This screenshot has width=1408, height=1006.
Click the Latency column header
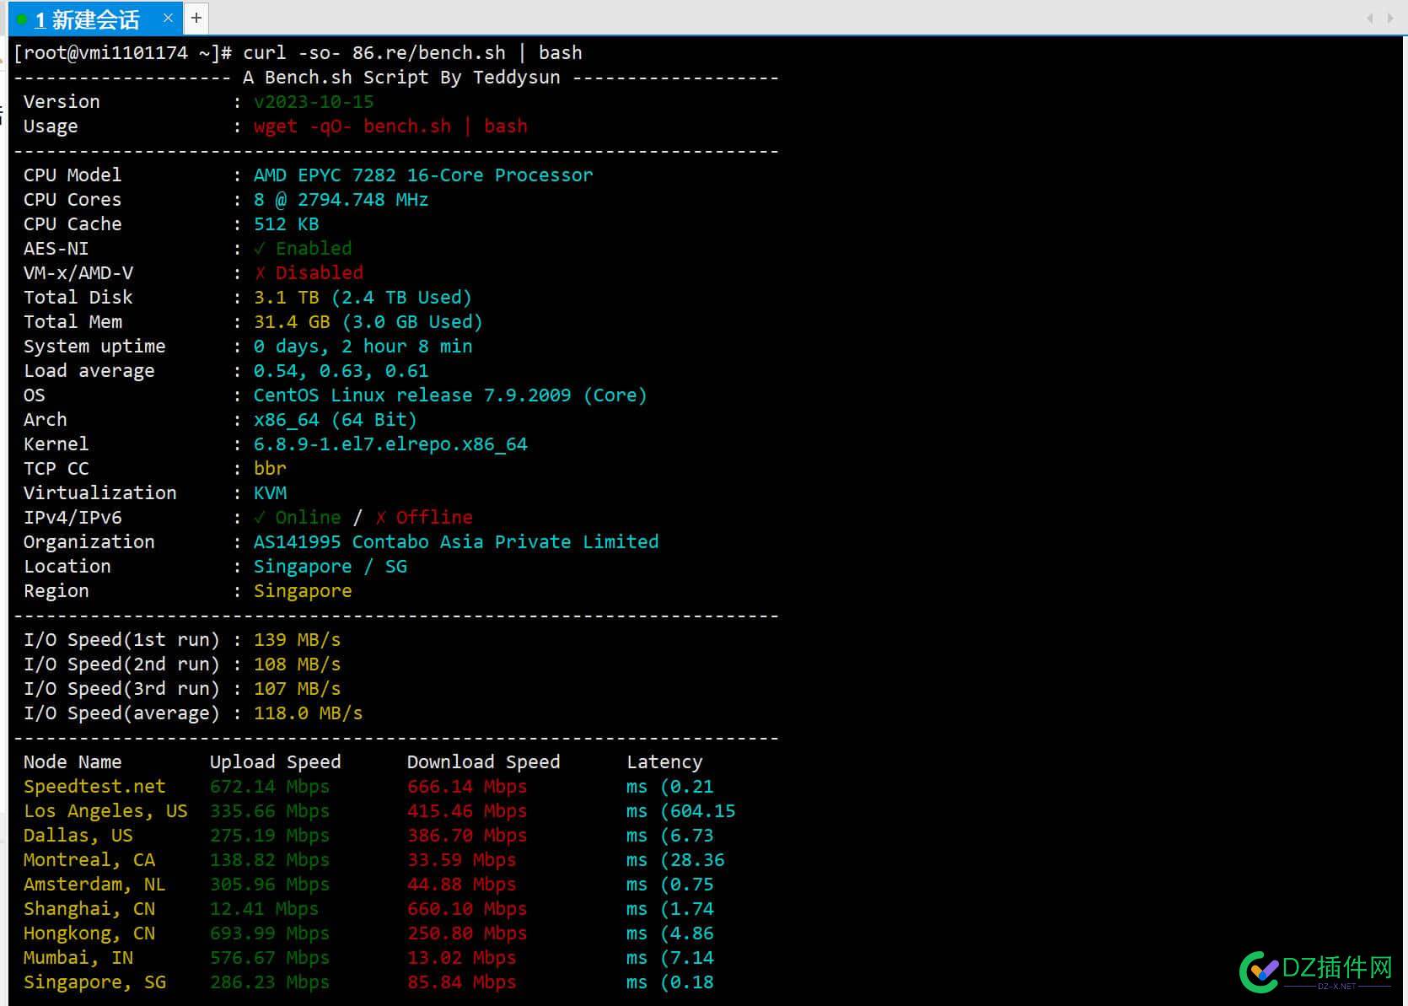(664, 761)
